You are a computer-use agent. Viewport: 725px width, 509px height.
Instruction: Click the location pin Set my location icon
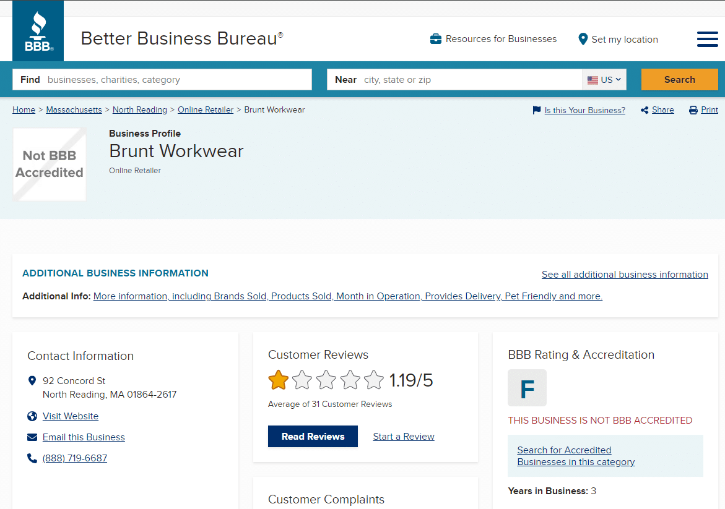(583, 39)
